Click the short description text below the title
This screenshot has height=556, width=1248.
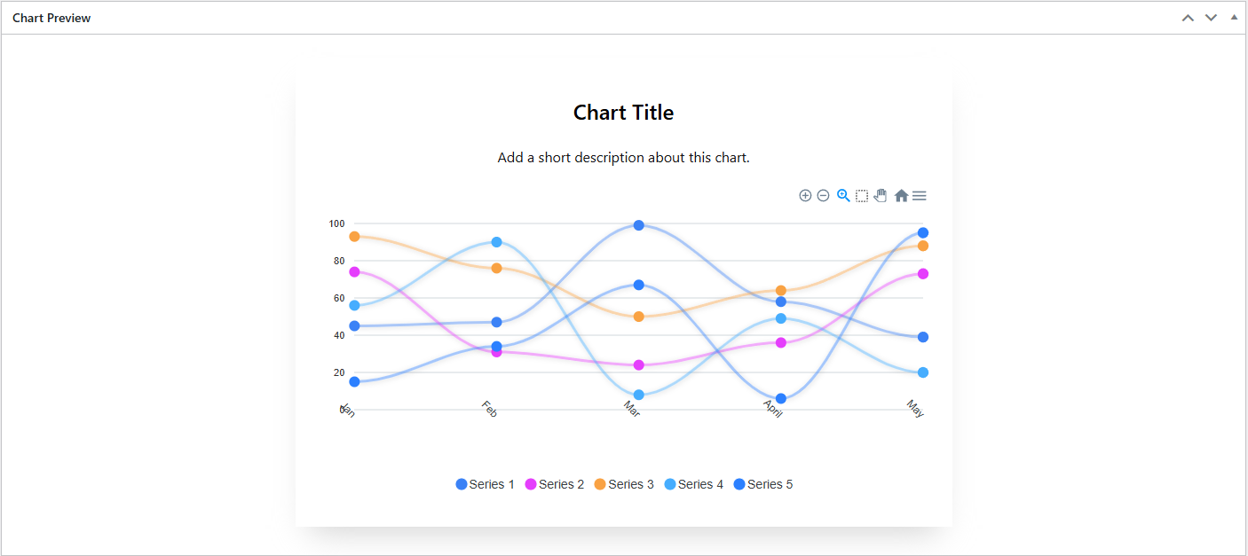click(623, 157)
